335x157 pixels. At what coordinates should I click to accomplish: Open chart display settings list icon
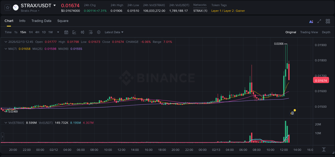tap(91, 32)
